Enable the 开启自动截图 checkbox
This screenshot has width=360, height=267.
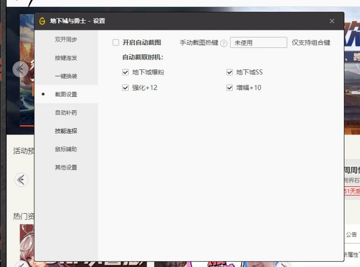click(116, 43)
